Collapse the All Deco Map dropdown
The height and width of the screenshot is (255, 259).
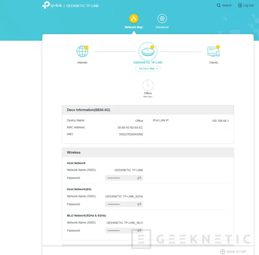coord(148,68)
